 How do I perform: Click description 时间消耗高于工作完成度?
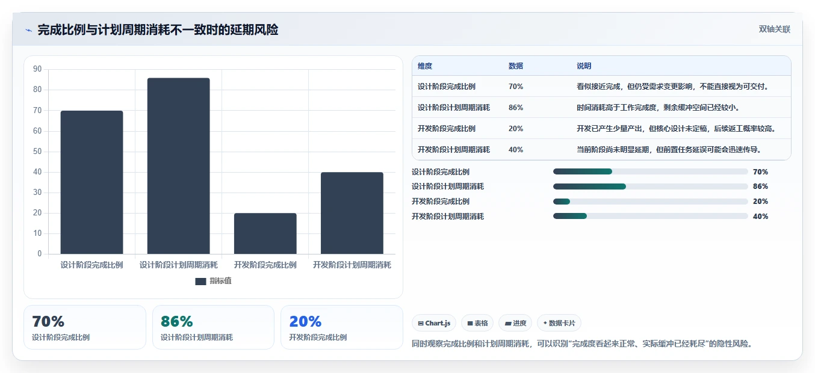pyautogui.click(x=658, y=108)
